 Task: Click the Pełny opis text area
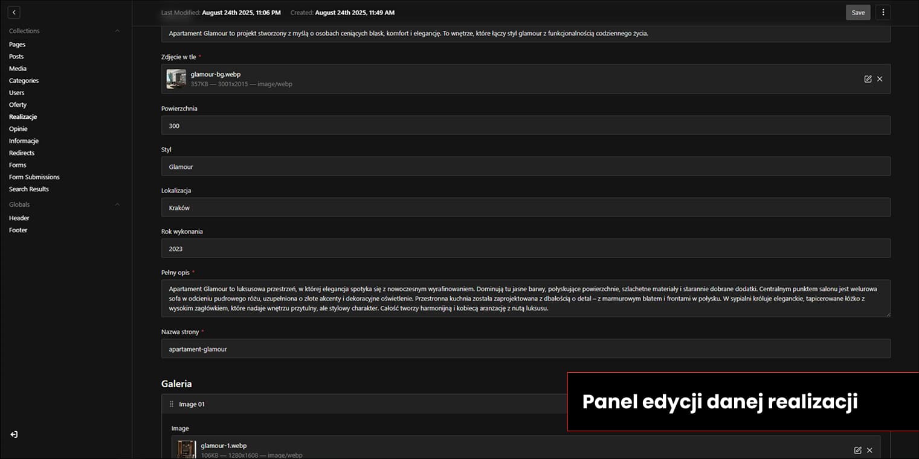[x=526, y=298]
